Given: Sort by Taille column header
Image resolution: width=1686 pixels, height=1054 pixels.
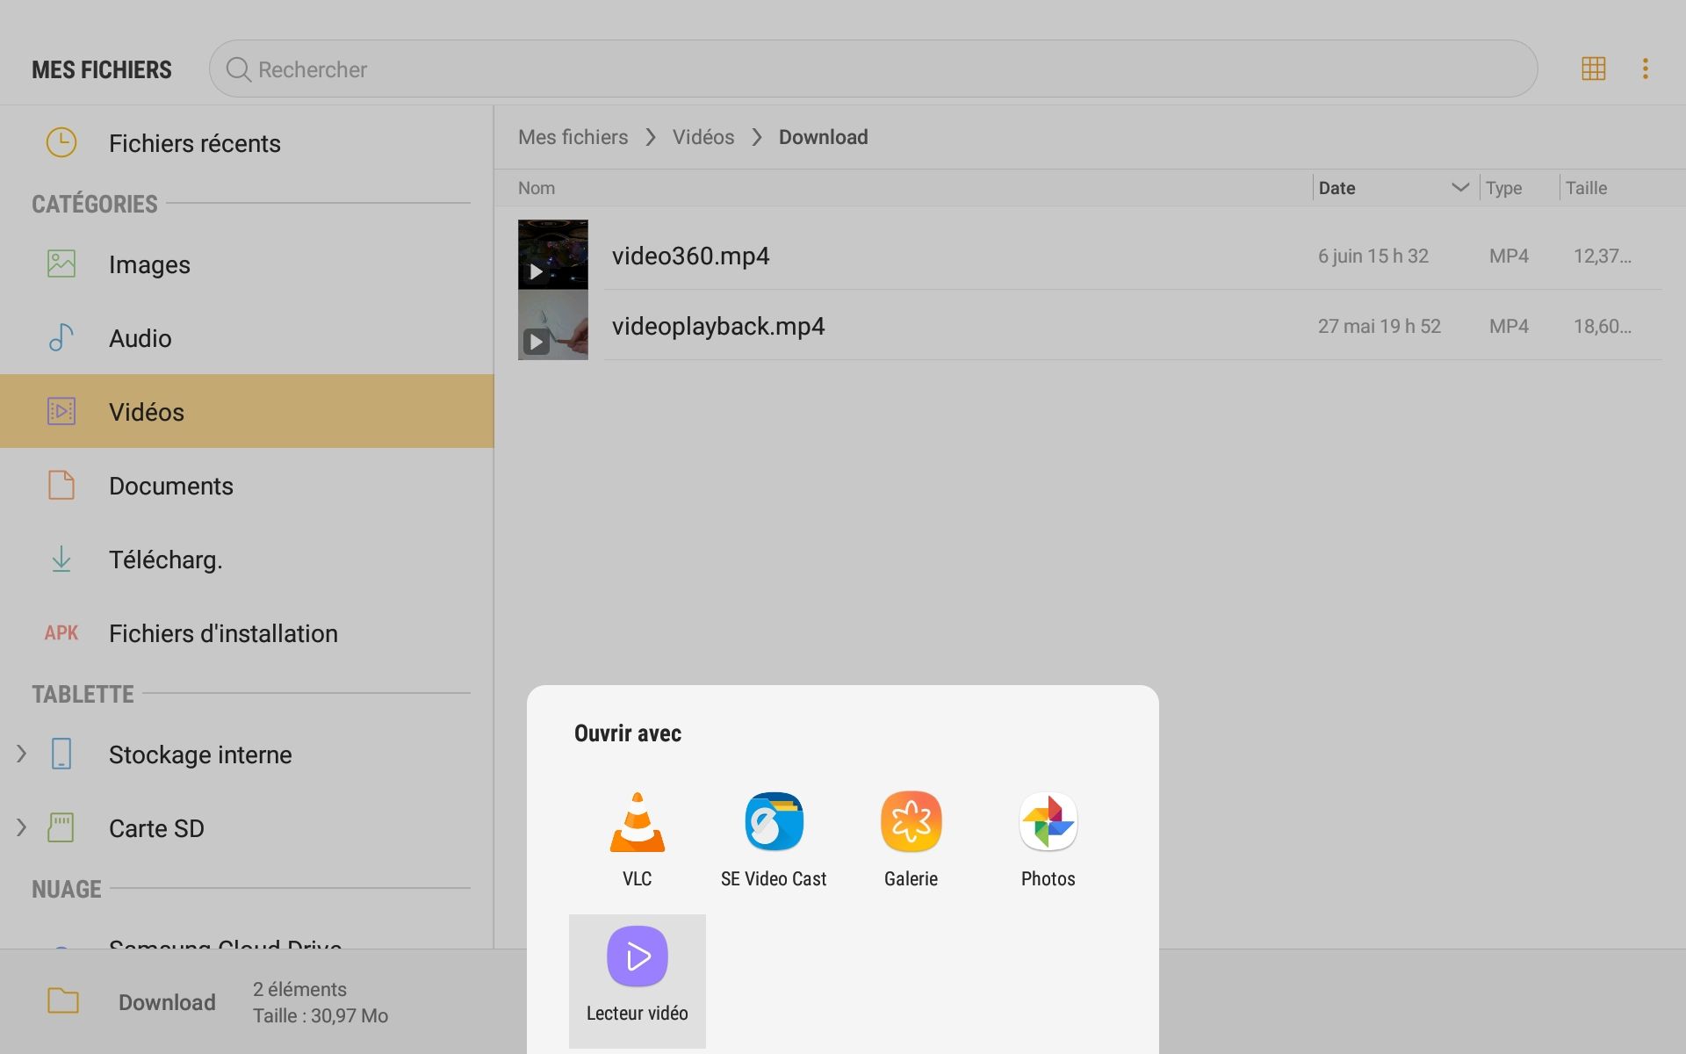Looking at the screenshot, I should (x=1586, y=188).
